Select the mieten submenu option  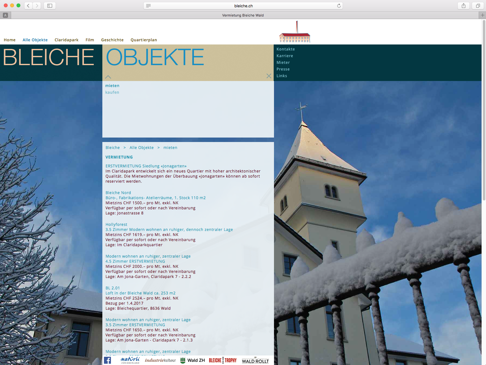pos(112,86)
